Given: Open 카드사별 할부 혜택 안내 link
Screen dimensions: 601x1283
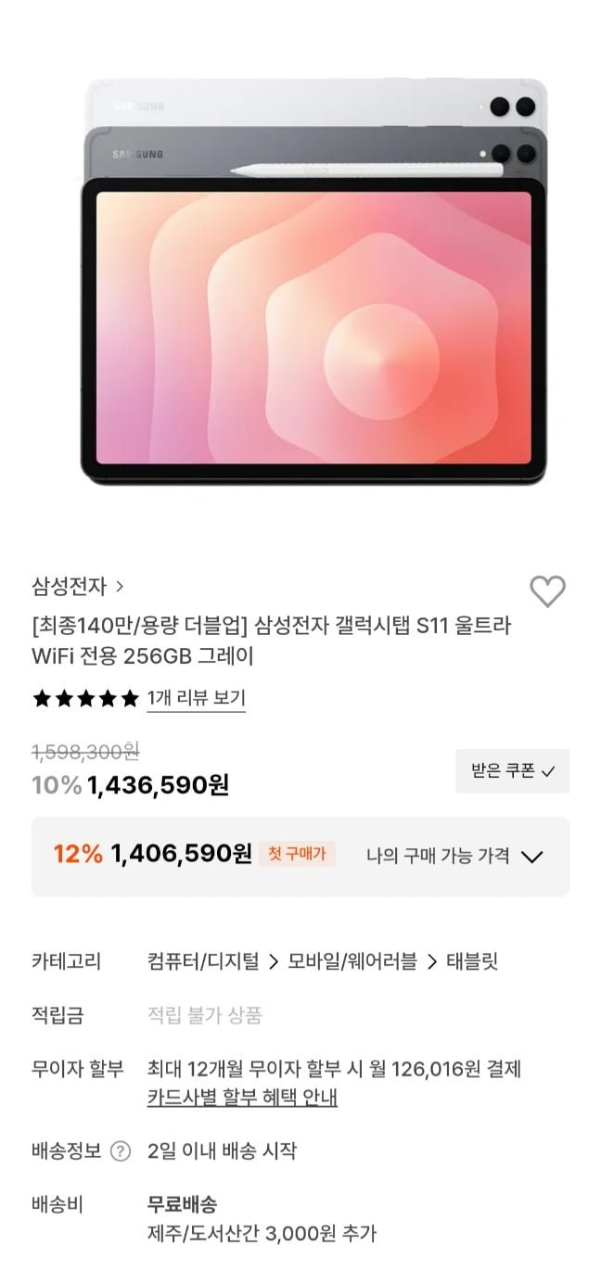Looking at the screenshot, I should (x=242, y=1098).
